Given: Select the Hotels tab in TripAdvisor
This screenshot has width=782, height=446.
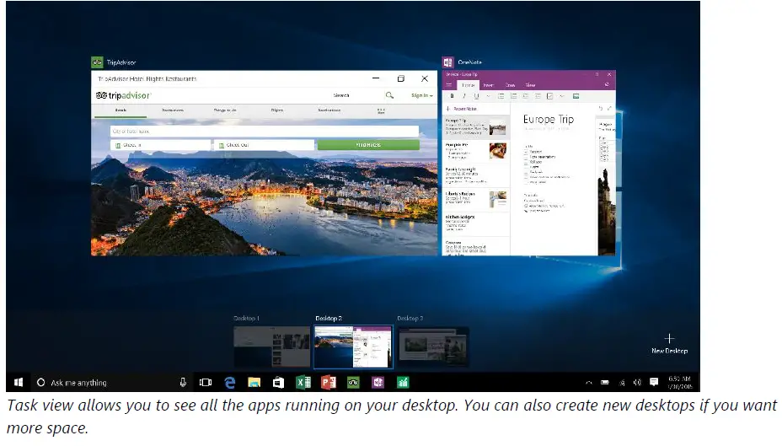Looking at the screenshot, I should pos(121,110).
